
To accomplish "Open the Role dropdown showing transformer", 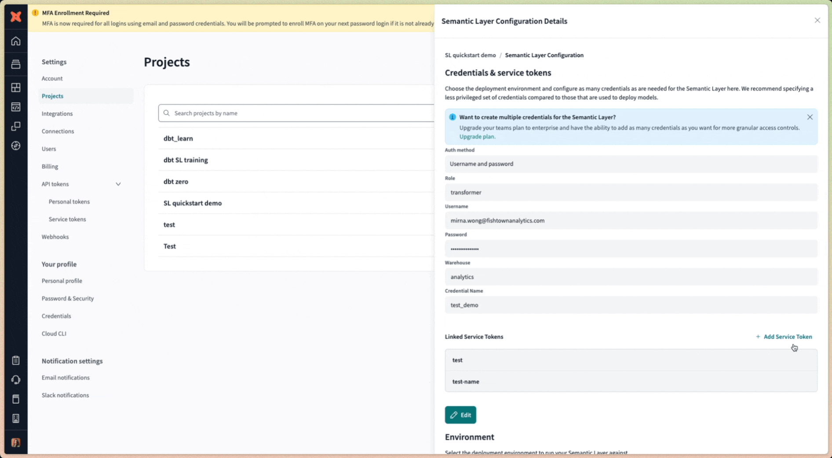I will click(631, 192).
